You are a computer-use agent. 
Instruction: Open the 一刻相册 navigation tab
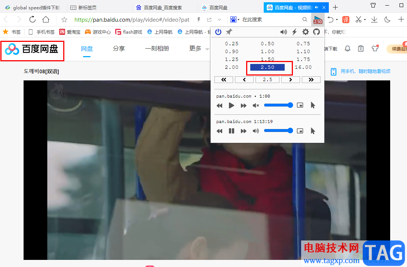157,49
